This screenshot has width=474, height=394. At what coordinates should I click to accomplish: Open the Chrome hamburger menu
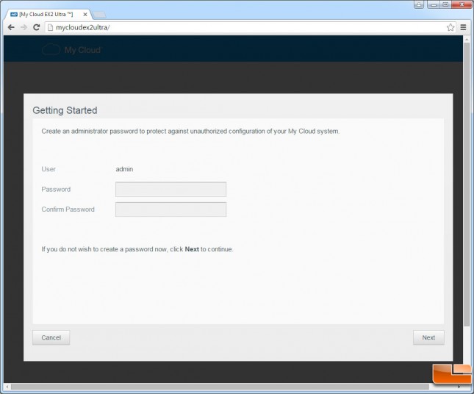click(x=463, y=27)
